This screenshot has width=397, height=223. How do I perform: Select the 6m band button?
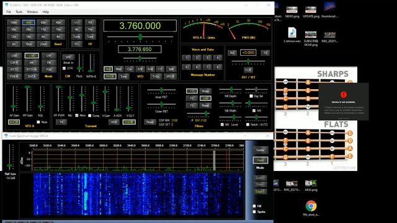coord(43,37)
